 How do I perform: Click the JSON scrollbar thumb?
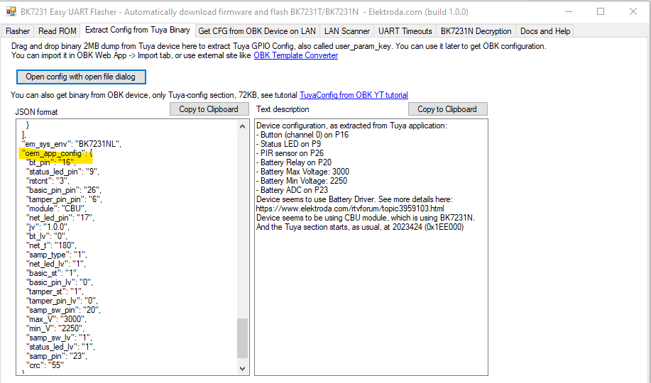(x=243, y=338)
